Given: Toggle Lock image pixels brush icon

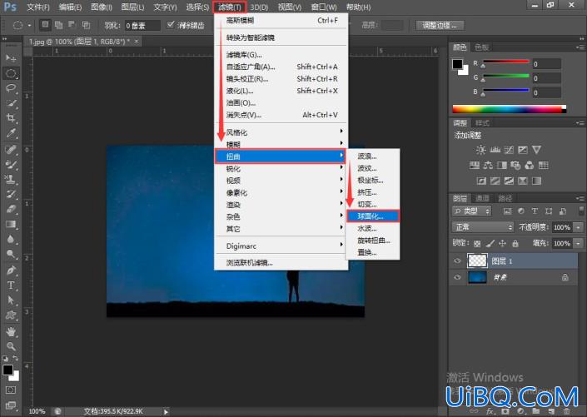Looking at the screenshot, I should pos(490,243).
